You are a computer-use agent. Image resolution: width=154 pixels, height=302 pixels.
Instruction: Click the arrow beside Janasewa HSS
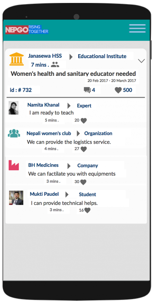71,57
